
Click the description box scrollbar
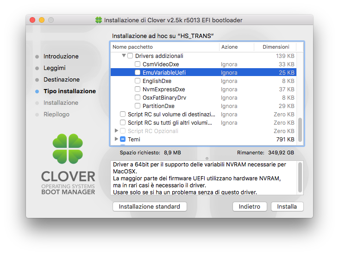300,177
